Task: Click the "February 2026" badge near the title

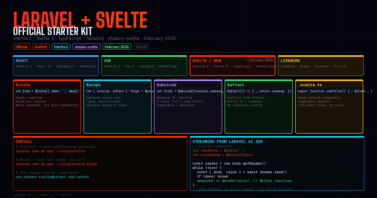Action: click(117, 46)
